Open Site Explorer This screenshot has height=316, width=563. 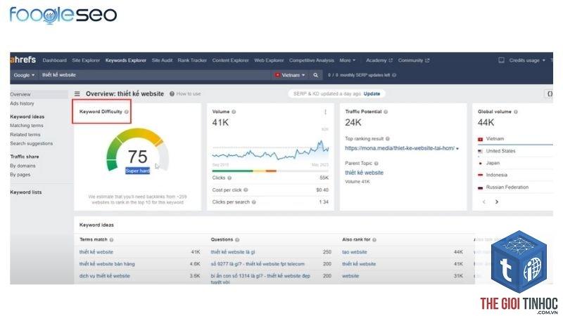click(x=86, y=60)
